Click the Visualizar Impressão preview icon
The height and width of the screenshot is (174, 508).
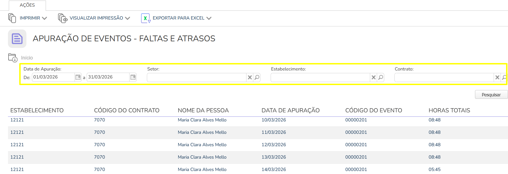63,18
